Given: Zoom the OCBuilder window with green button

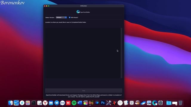Looking at the screenshot, I should (x=49, y=6).
